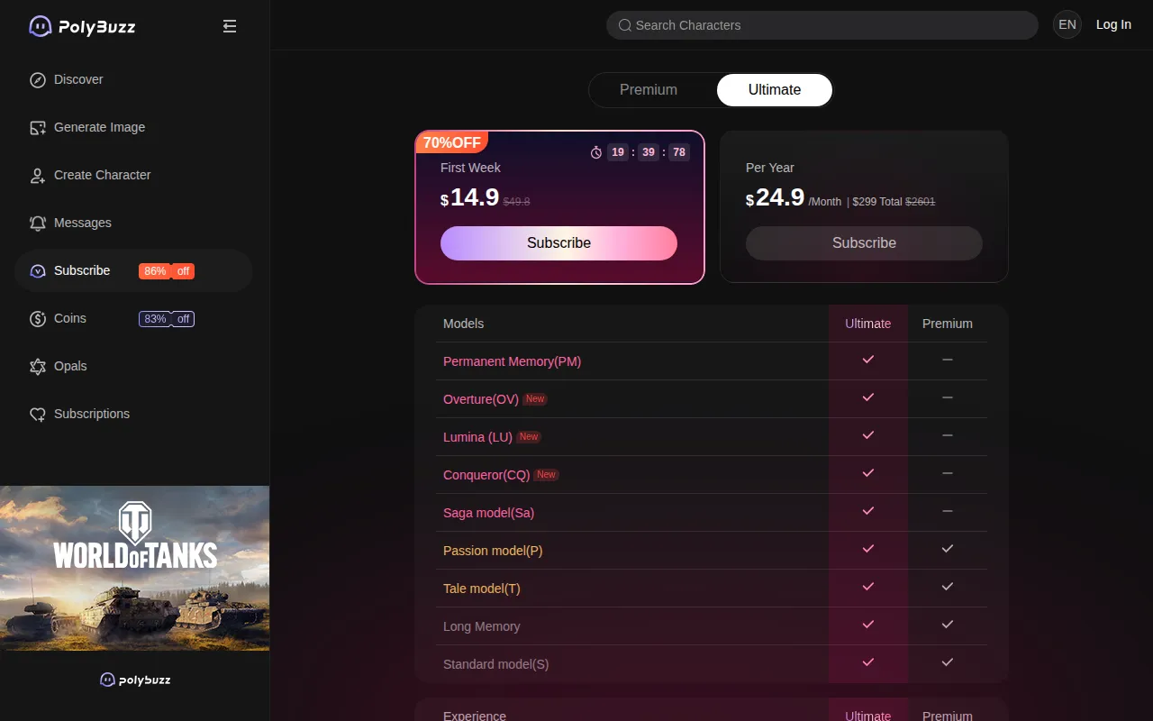The width and height of the screenshot is (1153, 721).
Task: Click the Lumina (LU) model label
Action: 477,437
